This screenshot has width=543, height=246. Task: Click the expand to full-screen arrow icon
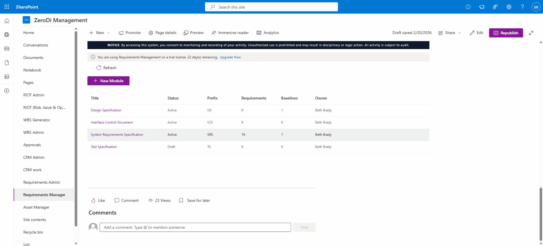[x=531, y=33]
